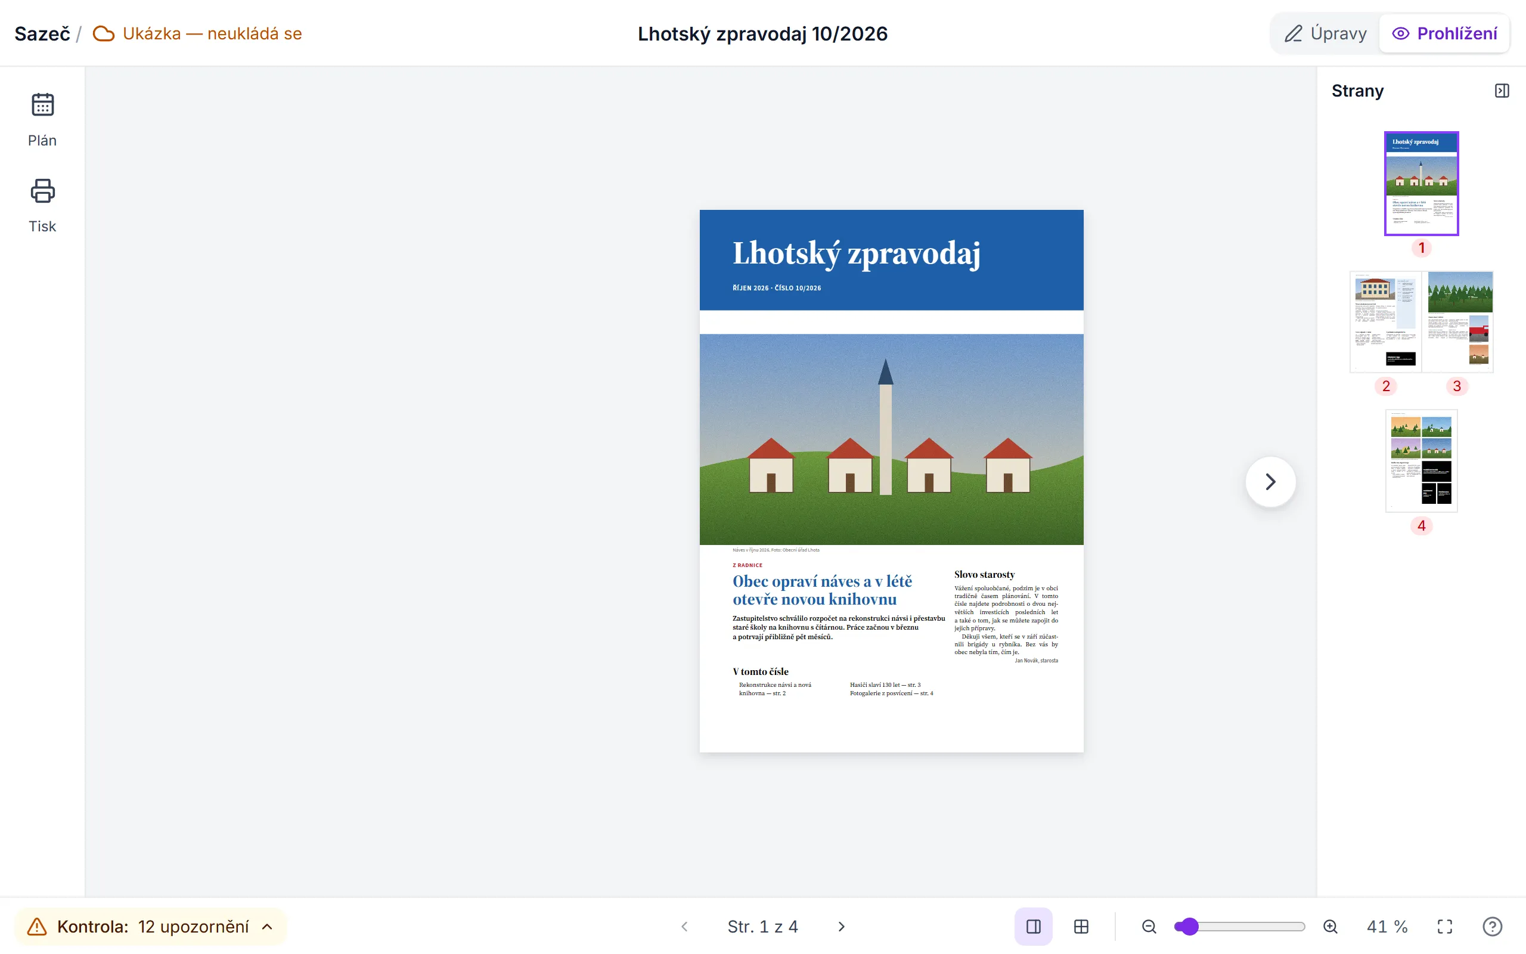1526x954 pixels.
Task: Select the page 1 thumbnail
Action: (x=1421, y=184)
